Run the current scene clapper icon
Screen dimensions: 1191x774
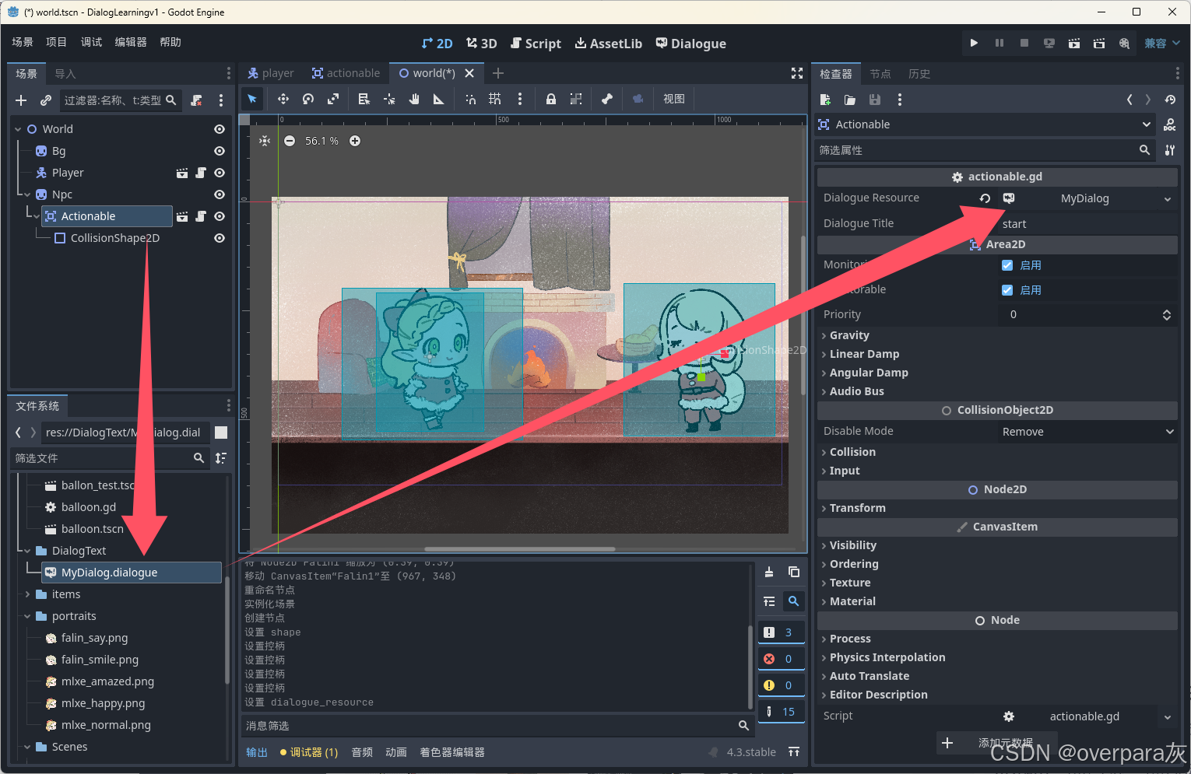1073,44
